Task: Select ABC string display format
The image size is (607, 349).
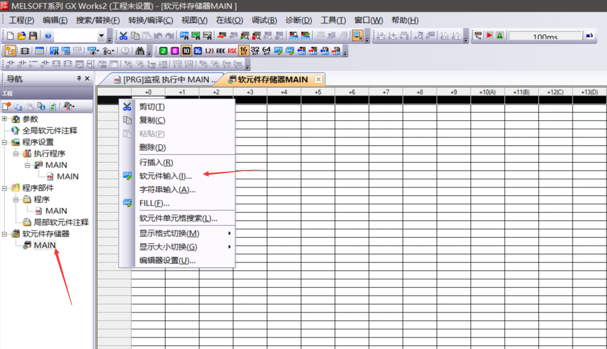Action: [x=221, y=50]
